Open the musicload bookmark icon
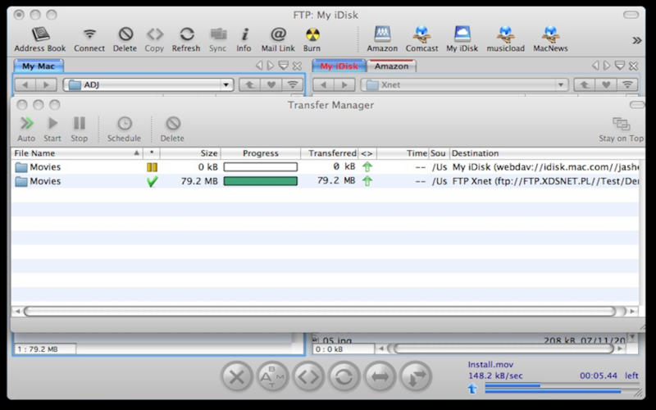 505,39
